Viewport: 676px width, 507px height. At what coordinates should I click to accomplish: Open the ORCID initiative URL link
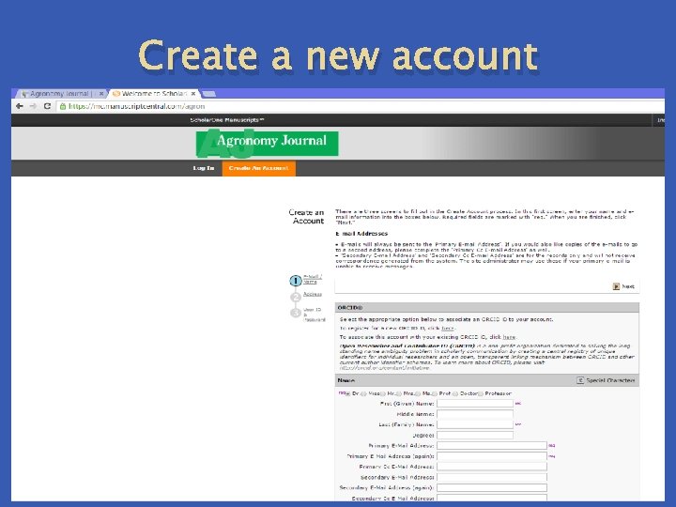coord(384,368)
